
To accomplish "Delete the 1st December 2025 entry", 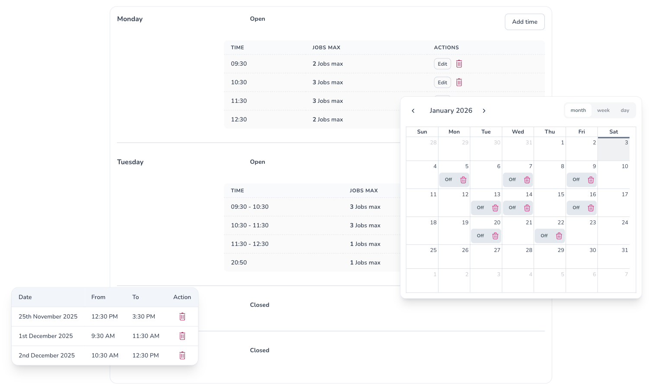I will coord(182,336).
